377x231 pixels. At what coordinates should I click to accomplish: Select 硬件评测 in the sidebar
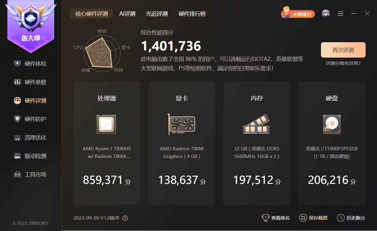(30, 101)
